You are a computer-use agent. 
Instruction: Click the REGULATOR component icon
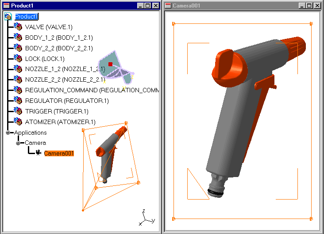[x=18, y=101]
